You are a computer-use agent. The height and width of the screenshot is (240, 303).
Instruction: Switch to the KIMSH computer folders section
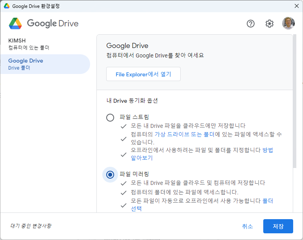tap(29, 44)
